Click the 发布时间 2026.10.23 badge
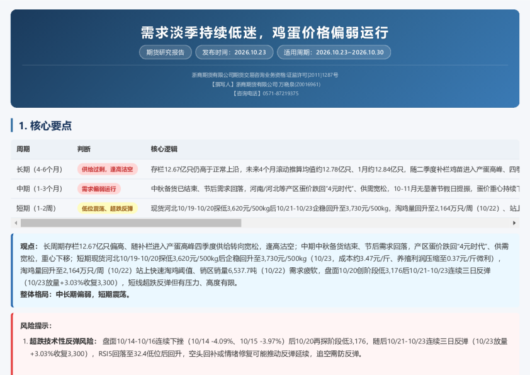This screenshot has height=375, width=530. (x=234, y=52)
